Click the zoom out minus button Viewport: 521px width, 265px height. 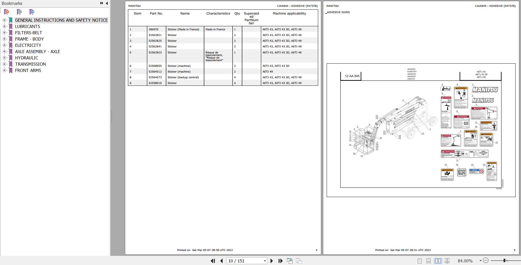click(486, 260)
